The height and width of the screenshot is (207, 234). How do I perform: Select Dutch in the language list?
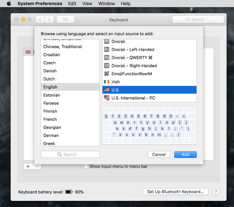(x=70, y=79)
